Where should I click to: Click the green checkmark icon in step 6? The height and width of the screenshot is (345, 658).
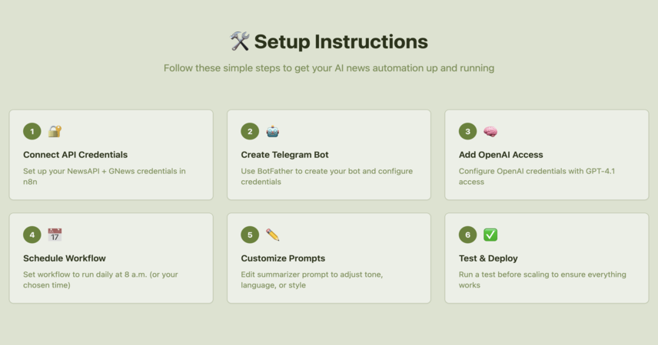point(490,235)
